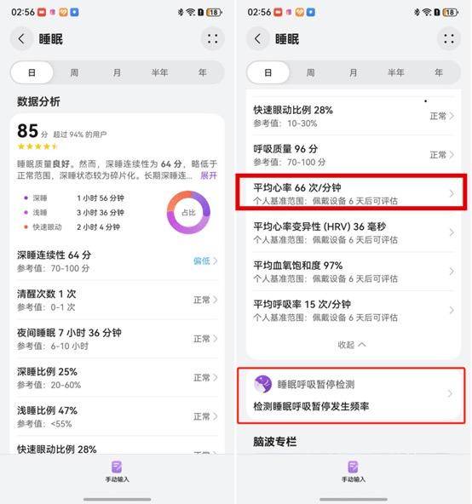The image size is (472, 504).
Task: Collapse the list with 收起
Action: [352, 345]
